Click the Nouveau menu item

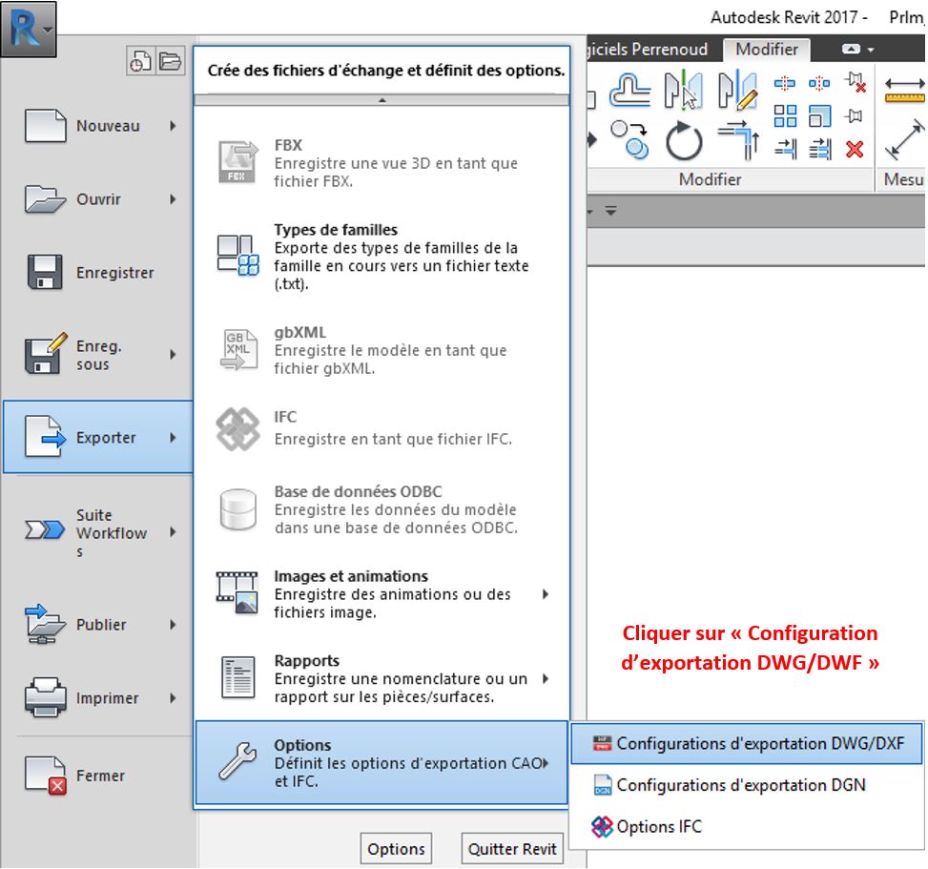(x=99, y=126)
